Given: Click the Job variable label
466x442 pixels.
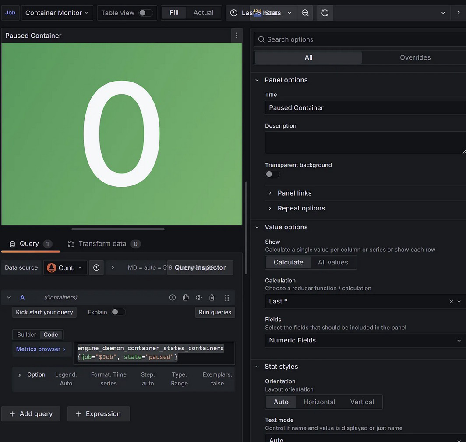Looking at the screenshot, I should tap(10, 13).
